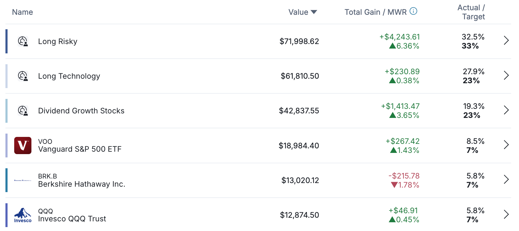The image size is (519, 231).
Task: Click the Vanguard VOO logo icon
Action: click(23, 145)
